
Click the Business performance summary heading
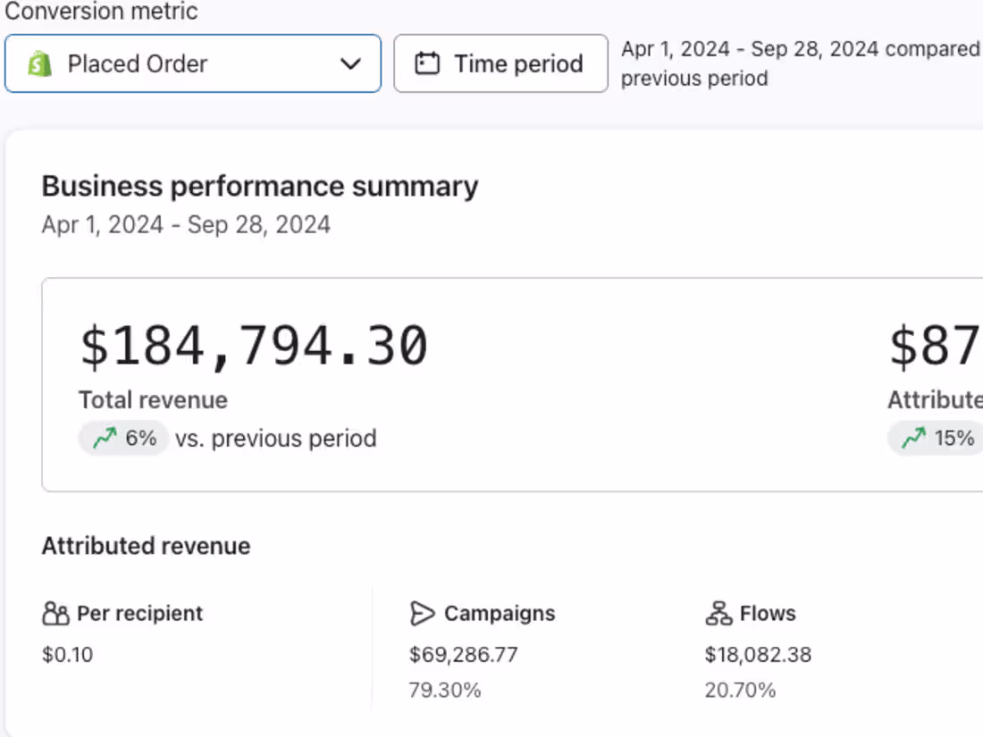[x=259, y=186]
